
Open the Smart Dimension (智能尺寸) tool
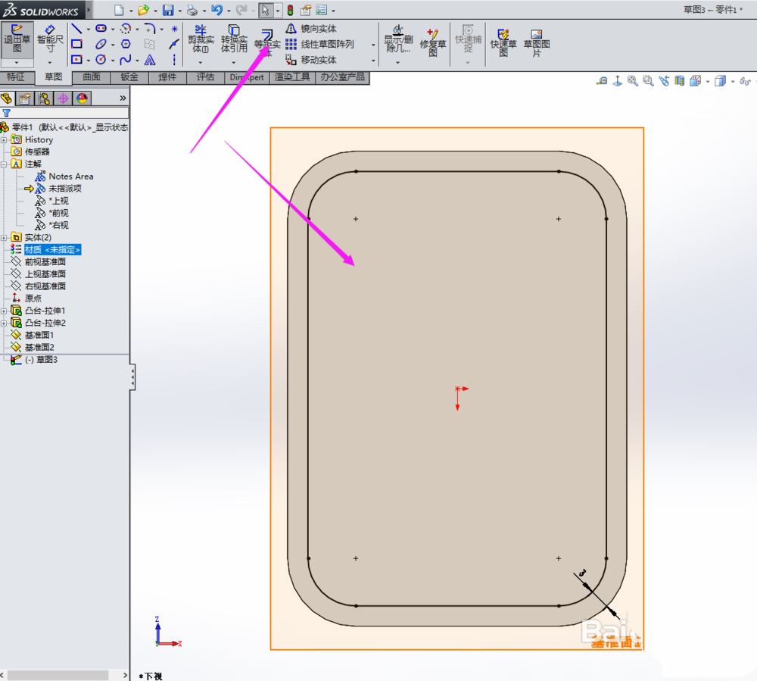pos(50,39)
